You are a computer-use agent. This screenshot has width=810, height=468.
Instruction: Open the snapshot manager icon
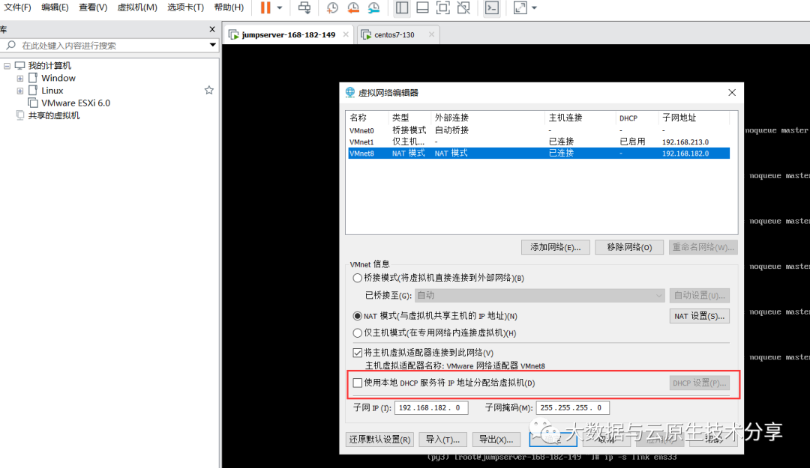373,7
